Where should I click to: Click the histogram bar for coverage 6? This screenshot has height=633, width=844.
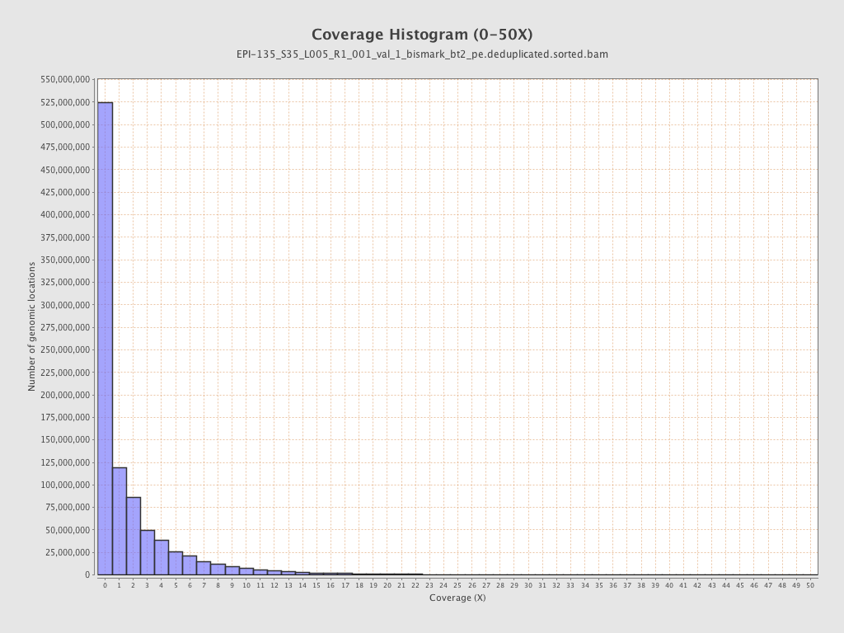point(190,565)
